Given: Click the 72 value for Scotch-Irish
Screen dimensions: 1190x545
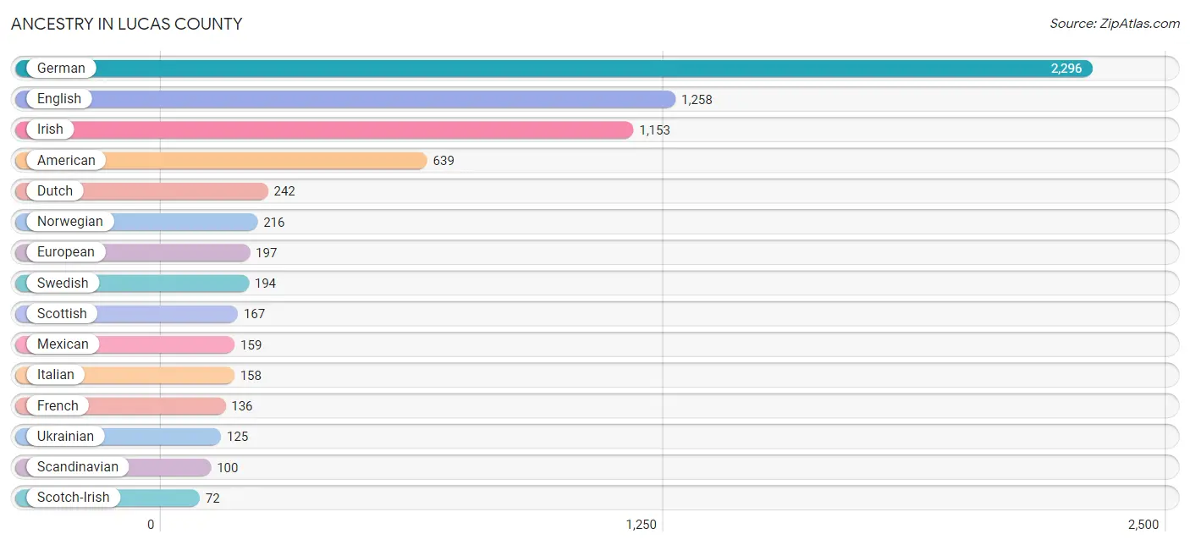Looking at the screenshot, I should [212, 498].
